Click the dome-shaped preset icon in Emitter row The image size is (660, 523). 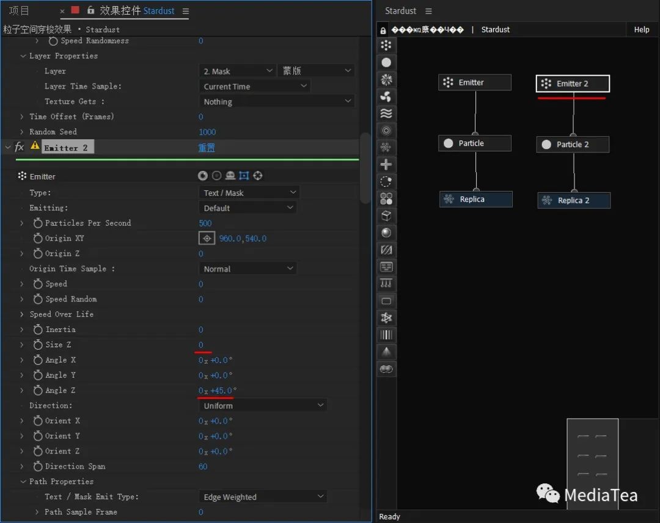coord(230,176)
